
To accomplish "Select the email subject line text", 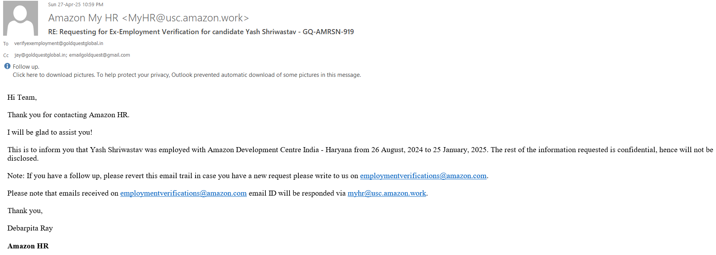I will pyautogui.click(x=201, y=32).
